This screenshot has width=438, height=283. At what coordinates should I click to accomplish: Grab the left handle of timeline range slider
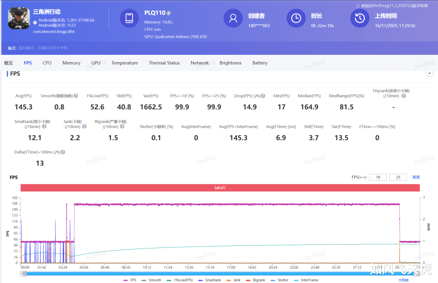[24, 274]
